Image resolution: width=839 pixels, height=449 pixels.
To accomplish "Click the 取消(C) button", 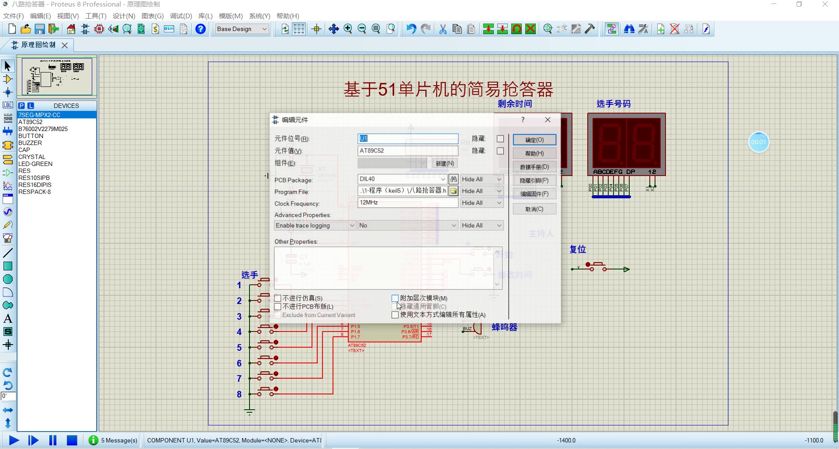I will pos(534,209).
